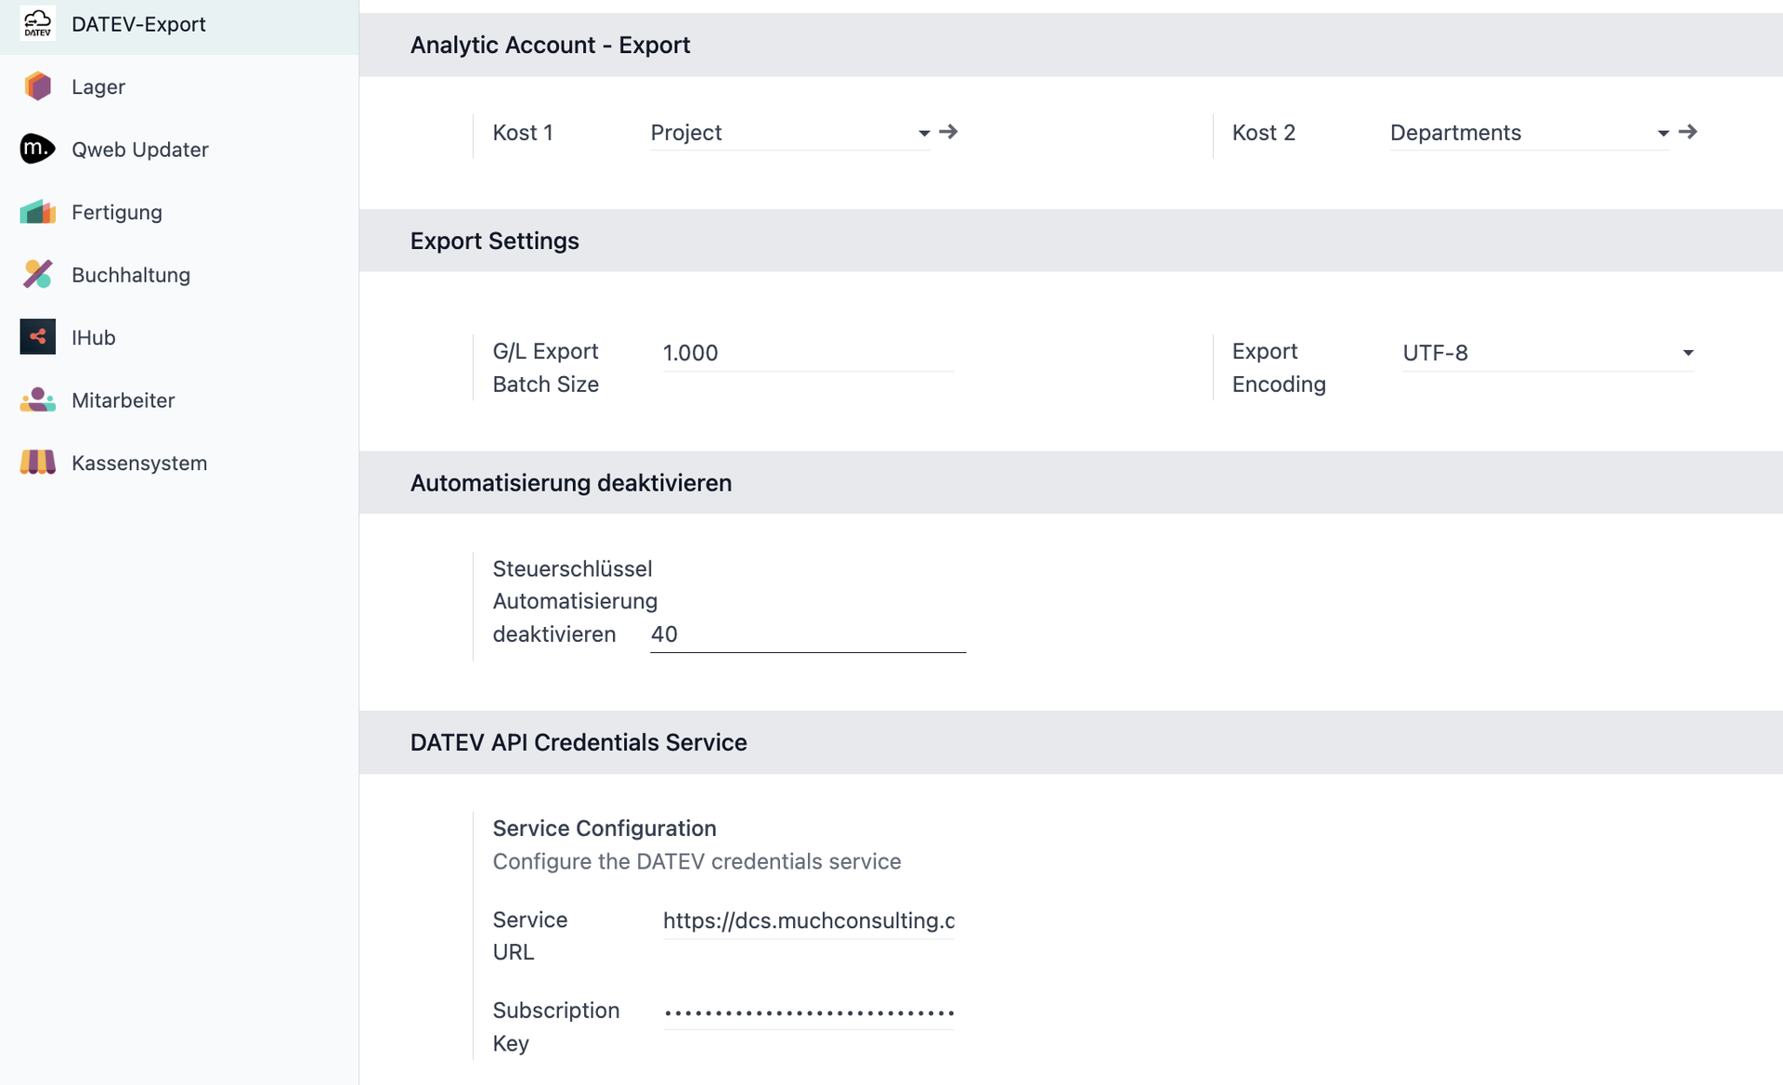
Task: Open the Export Encoding UTF-8 dropdown
Action: (1548, 353)
